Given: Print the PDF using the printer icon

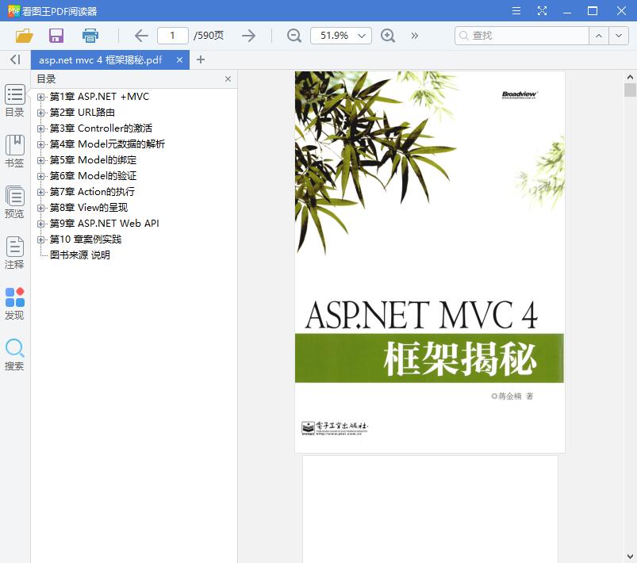Looking at the screenshot, I should [x=90, y=36].
